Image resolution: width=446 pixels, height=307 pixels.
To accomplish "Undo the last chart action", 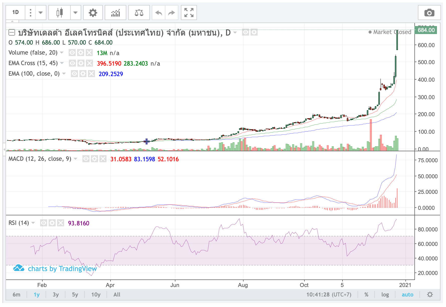I will [158, 13].
